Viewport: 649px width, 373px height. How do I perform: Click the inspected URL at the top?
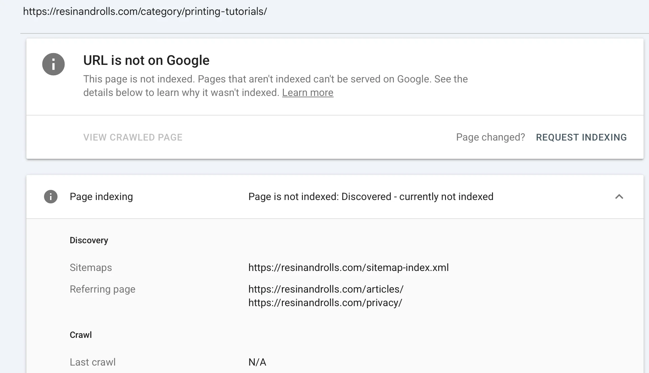pos(145,11)
